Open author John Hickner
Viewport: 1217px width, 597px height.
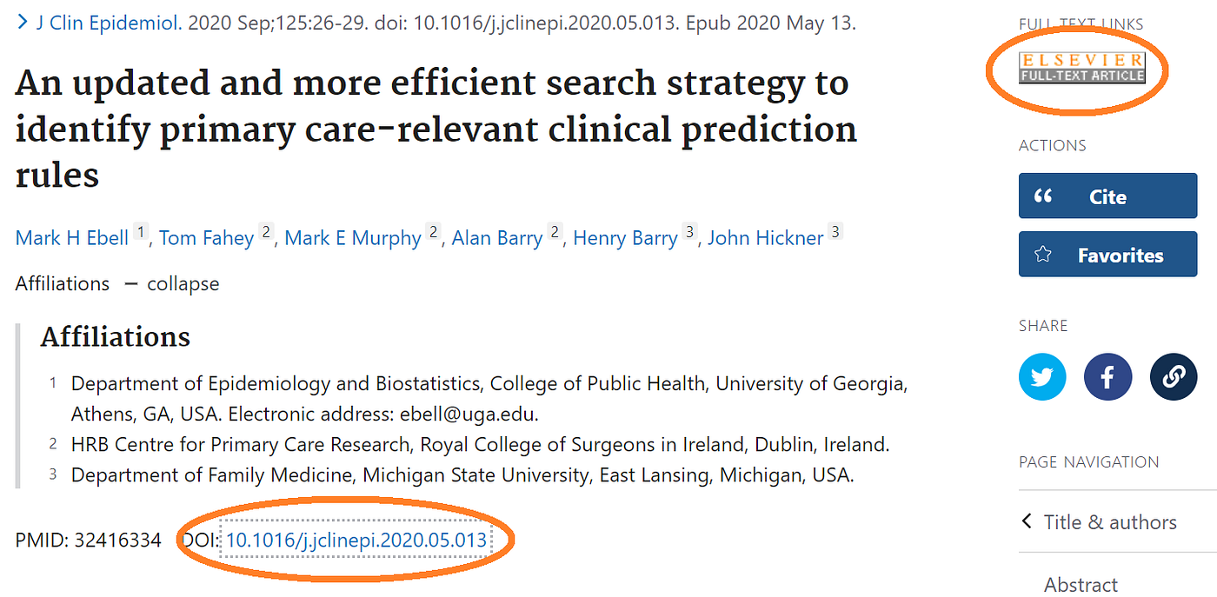pos(765,237)
